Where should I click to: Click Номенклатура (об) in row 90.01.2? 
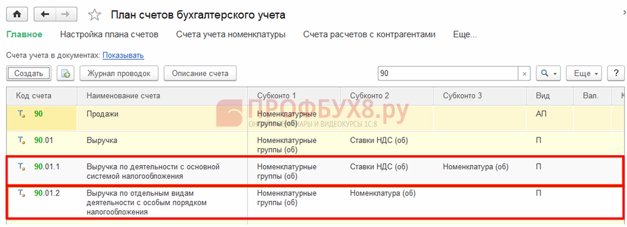click(383, 193)
